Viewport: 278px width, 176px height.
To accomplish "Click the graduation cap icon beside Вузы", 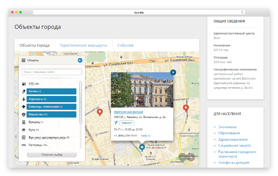I will pyautogui.click(x=24, y=130).
